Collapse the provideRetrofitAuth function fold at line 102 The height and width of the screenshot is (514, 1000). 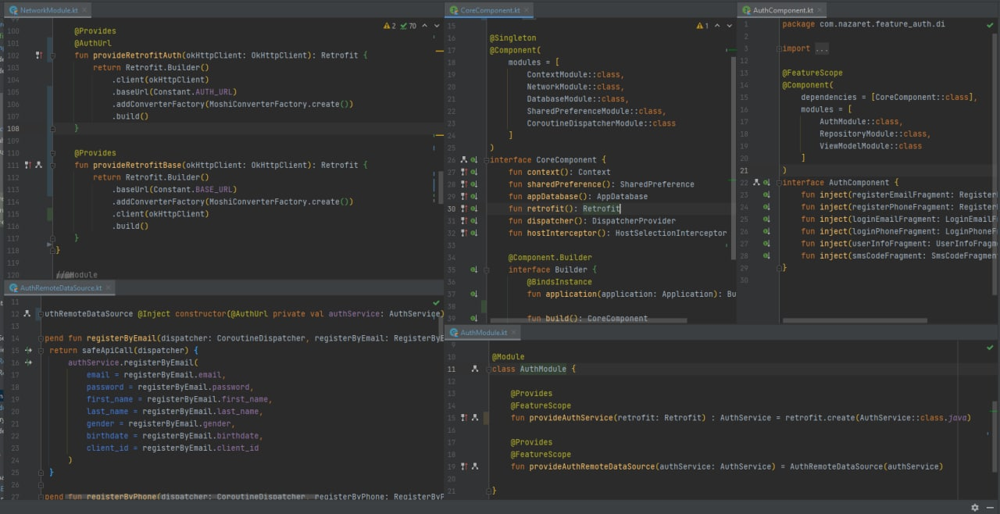click(54, 55)
